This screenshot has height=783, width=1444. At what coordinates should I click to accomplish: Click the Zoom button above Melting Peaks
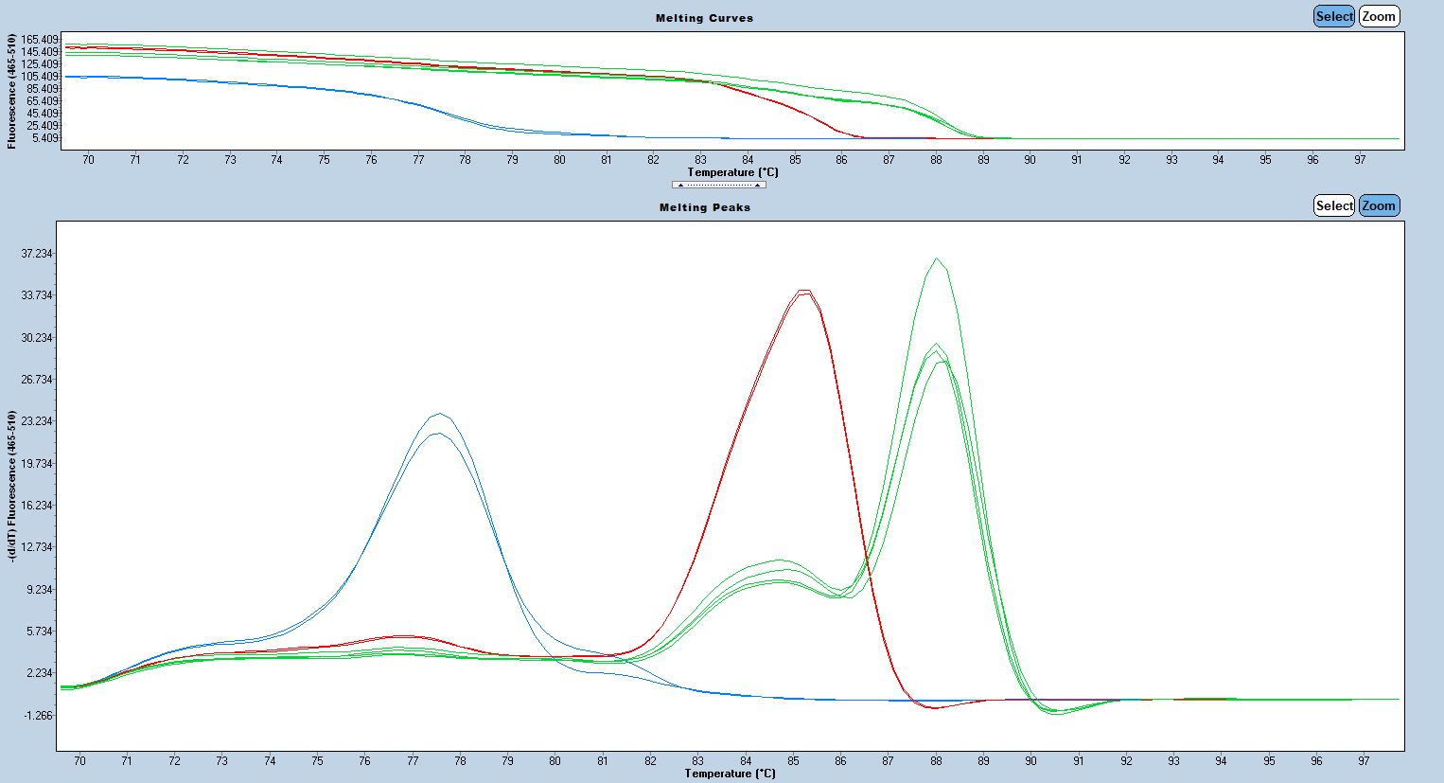click(x=1379, y=205)
